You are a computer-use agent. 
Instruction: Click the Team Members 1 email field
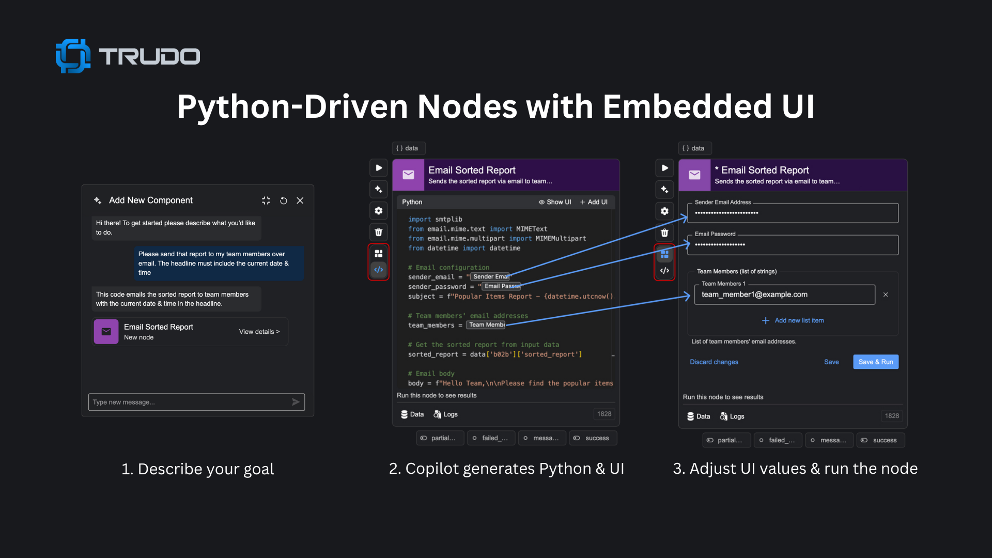tap(785, 295)
